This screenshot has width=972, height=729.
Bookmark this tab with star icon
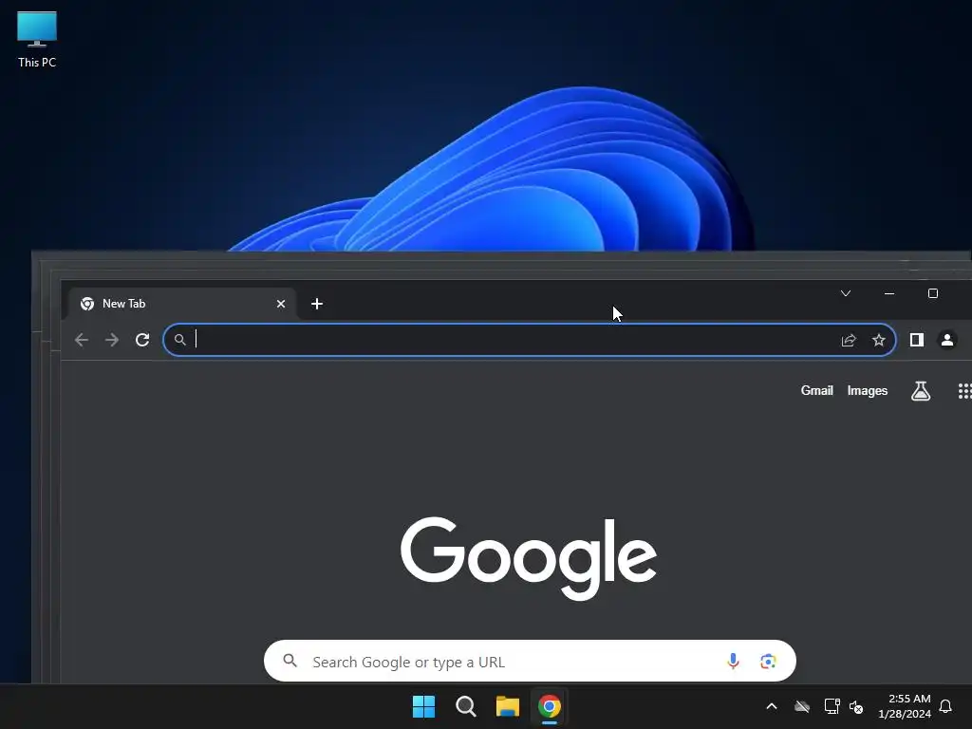point(878,340)
